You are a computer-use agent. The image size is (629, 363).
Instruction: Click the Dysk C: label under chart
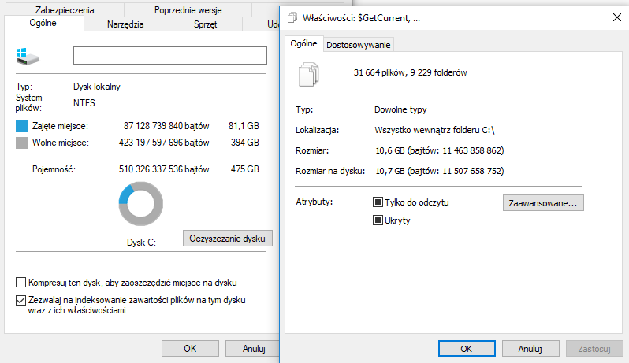[x=141, y=243]
